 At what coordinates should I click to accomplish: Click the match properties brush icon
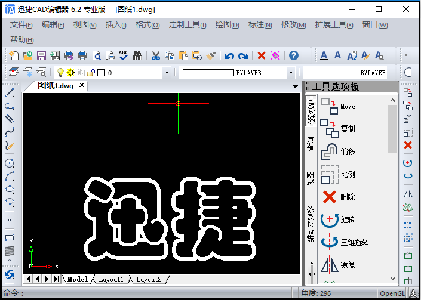coord(211,55)
